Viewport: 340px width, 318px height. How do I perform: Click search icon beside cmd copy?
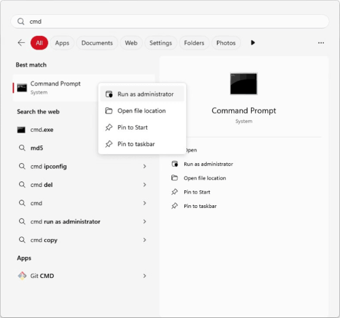[x=22, y=240]
